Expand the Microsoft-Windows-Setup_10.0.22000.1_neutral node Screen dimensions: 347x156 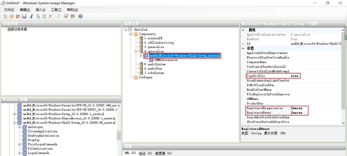pos(14,114)
